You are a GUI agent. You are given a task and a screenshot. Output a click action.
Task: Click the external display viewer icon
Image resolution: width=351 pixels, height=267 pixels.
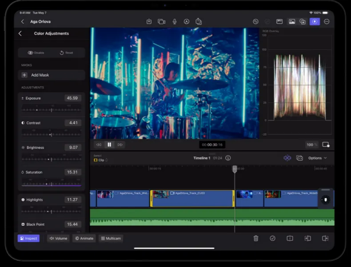click(326, 145)
